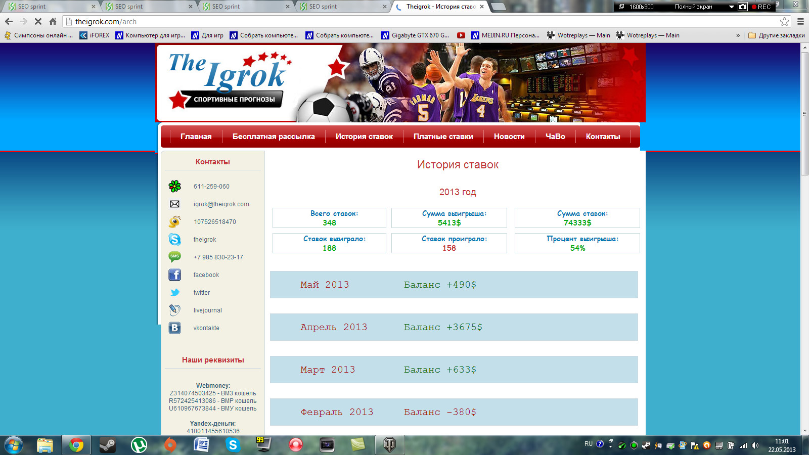Take a snapshot with the camera icon
809x455 pixels.
(x=743, y=7)
